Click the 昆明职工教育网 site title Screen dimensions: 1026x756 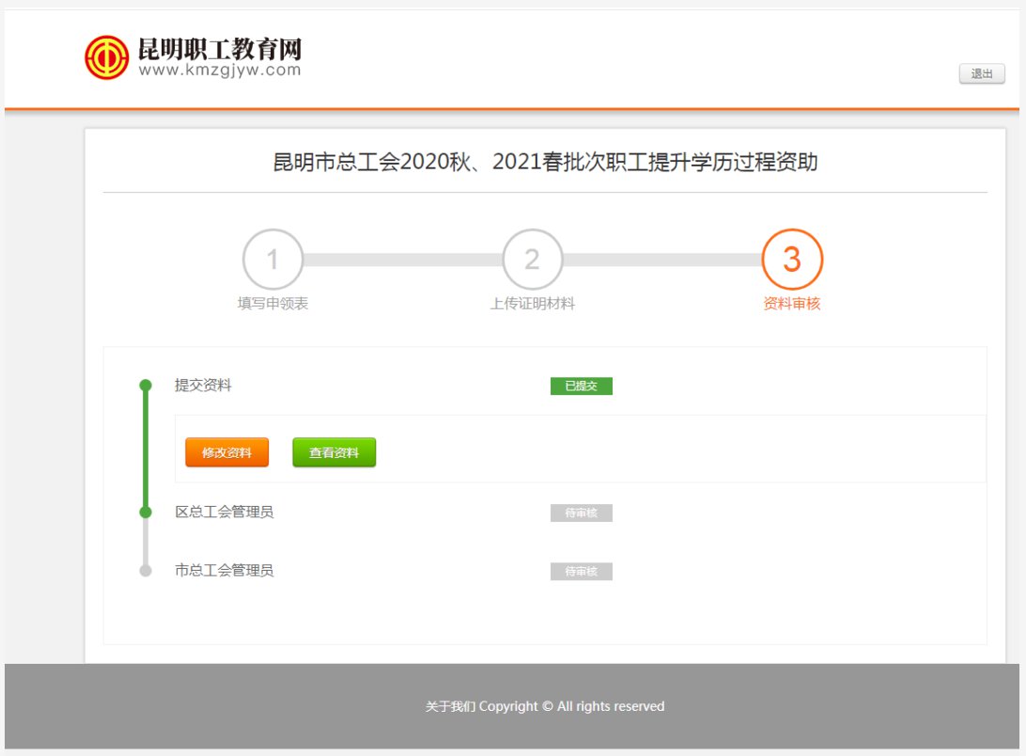[220, 50]
